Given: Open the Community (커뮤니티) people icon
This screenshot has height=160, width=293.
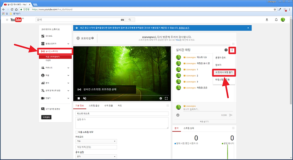Looking at the screenshot, I should point(43,68).
